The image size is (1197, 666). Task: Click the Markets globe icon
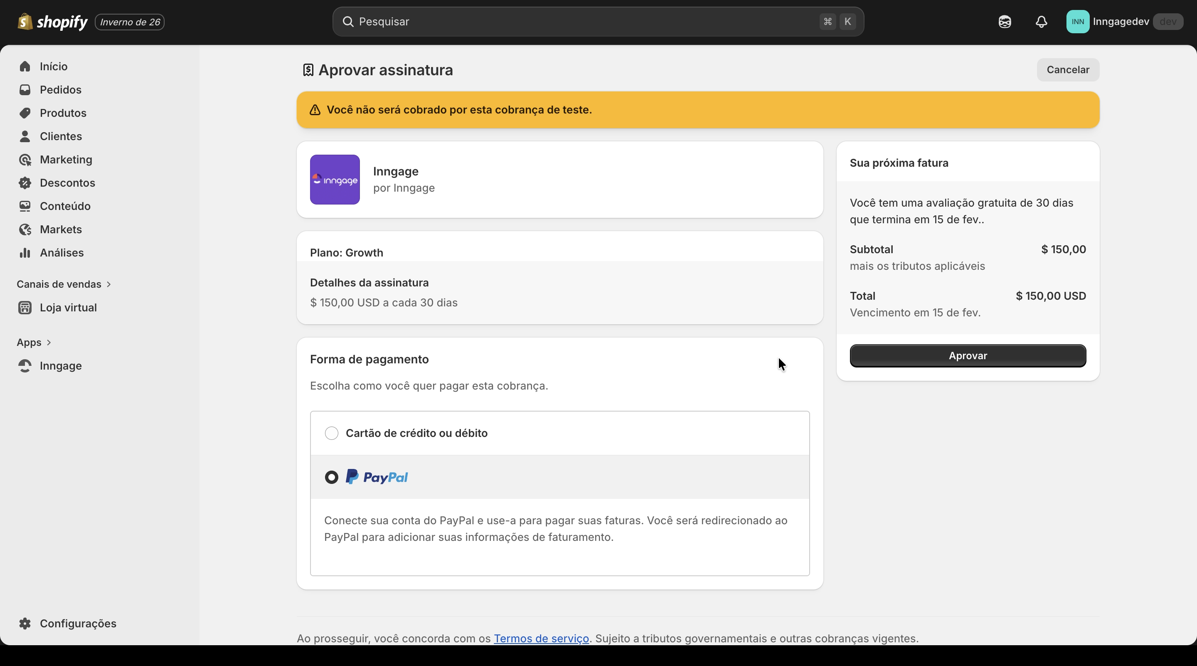[x=25, y=229]
